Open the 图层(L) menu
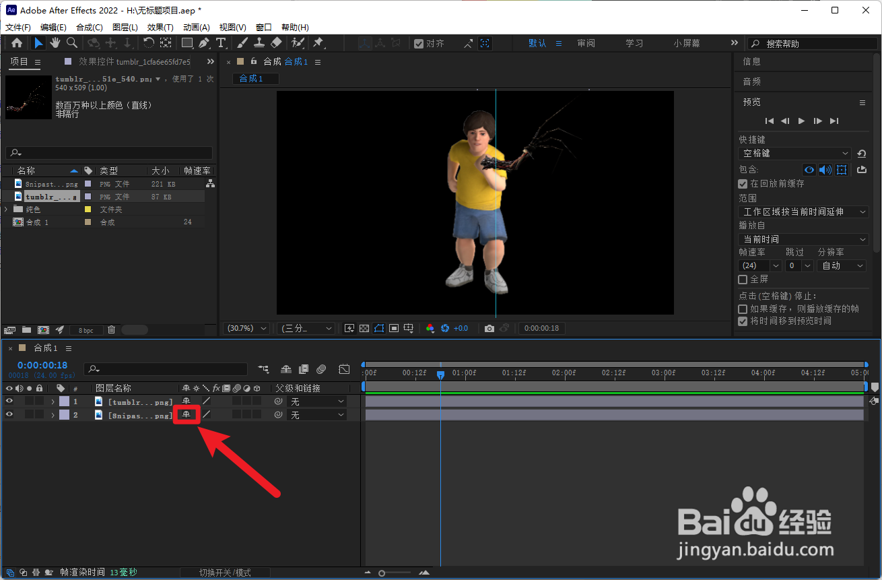Viewport: 882px width, 580px height. 125,28
